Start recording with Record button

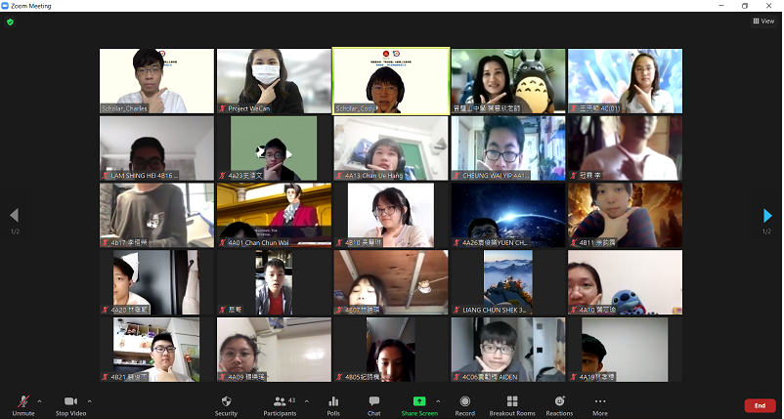coord(464,404)
